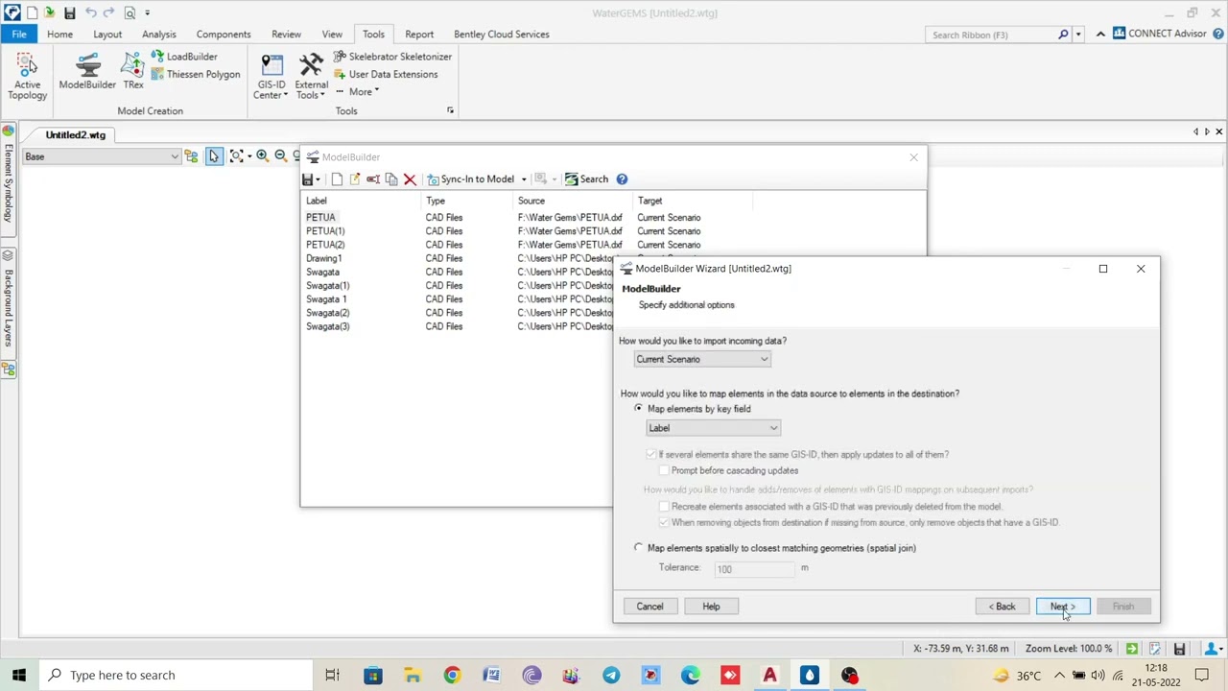
Task: Open the Components ribbon tab
Action: (x=224, y=35)
